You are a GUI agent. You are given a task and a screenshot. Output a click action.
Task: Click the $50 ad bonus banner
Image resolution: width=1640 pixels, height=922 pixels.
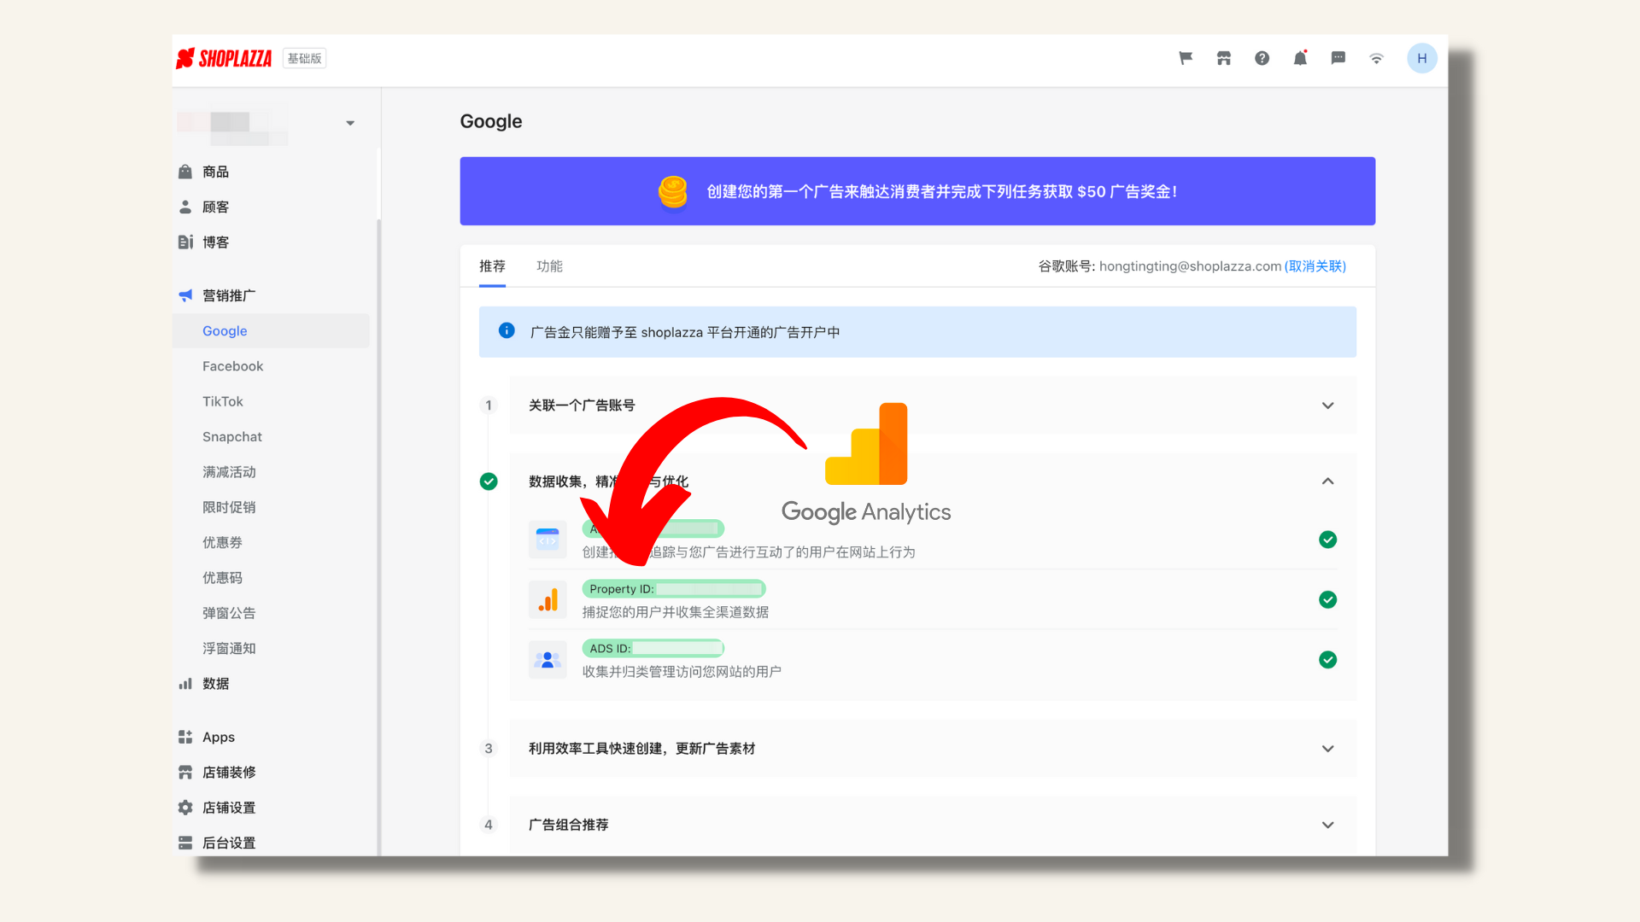[x=917, y=191]
